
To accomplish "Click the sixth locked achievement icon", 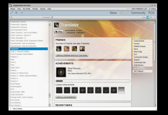I will 98,90.
